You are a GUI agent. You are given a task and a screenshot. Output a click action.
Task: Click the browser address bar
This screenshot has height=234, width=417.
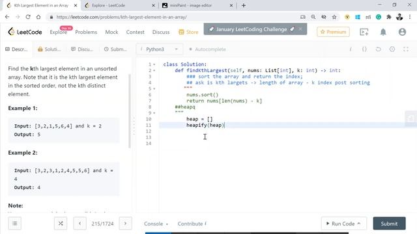[173, 17]
